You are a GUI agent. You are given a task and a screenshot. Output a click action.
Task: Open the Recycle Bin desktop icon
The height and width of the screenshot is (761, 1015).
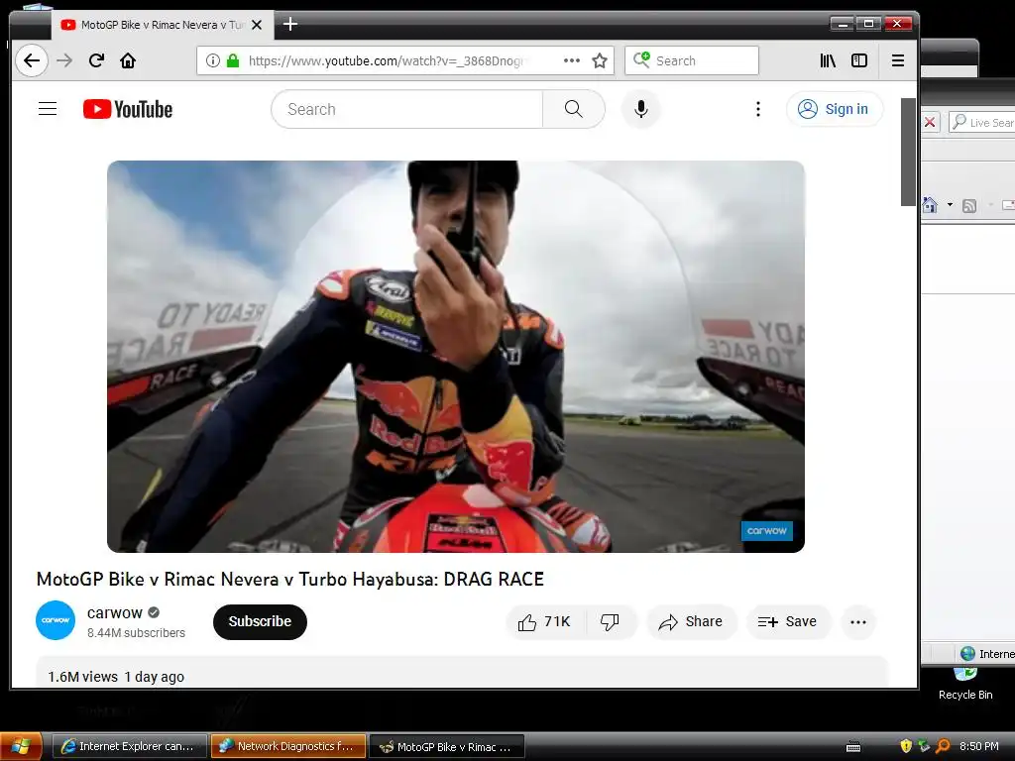[965, 683]
